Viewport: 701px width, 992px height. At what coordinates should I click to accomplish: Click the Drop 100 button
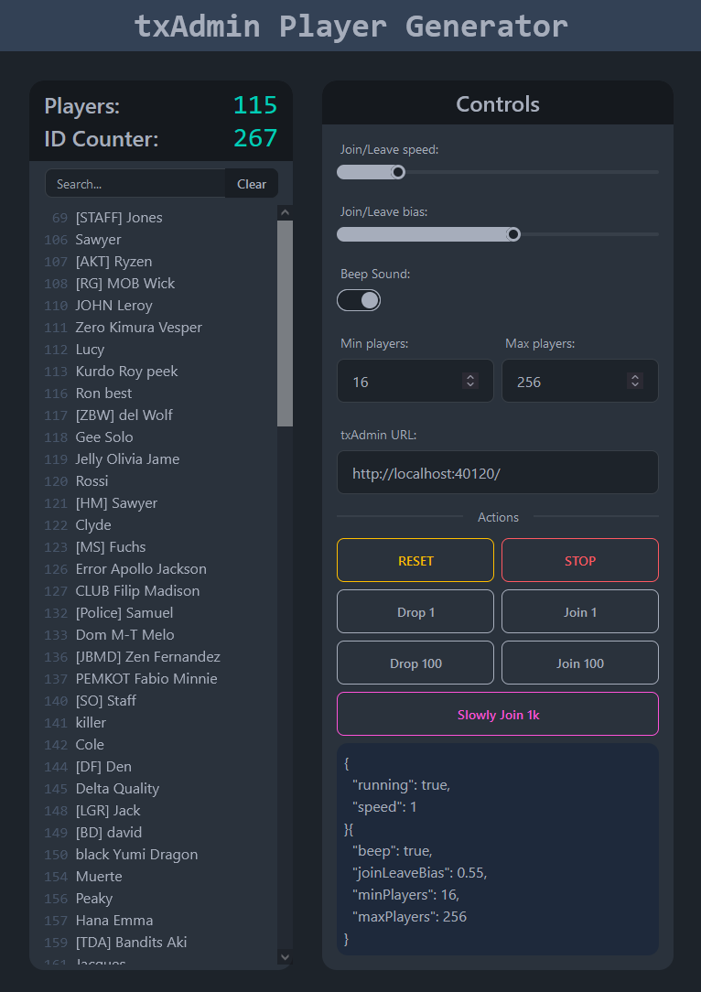tap(415, 663)
